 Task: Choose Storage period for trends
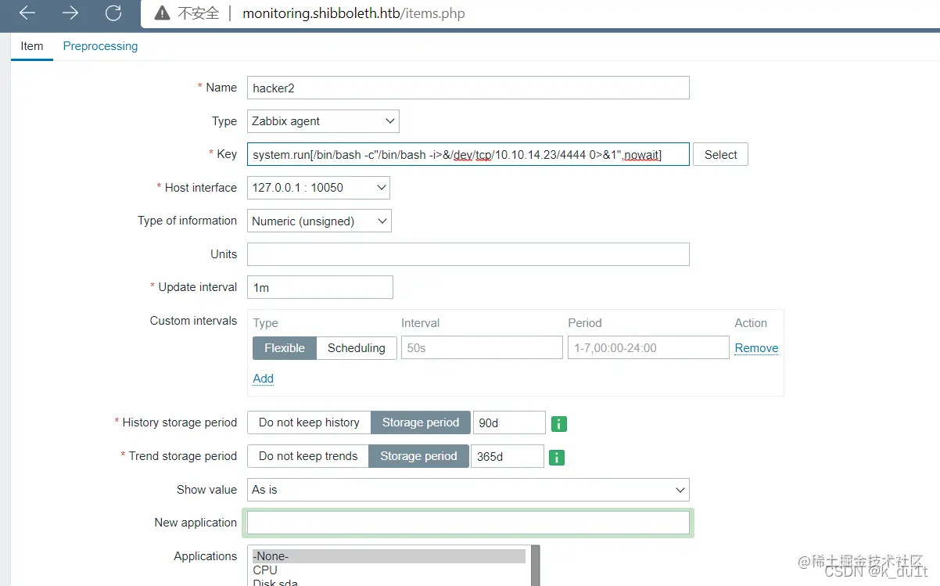pyautogui.click(x=418, y=456)
